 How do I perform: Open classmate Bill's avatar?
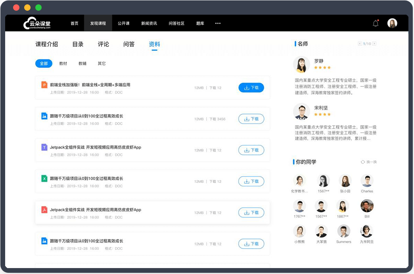tap(367, 205)
